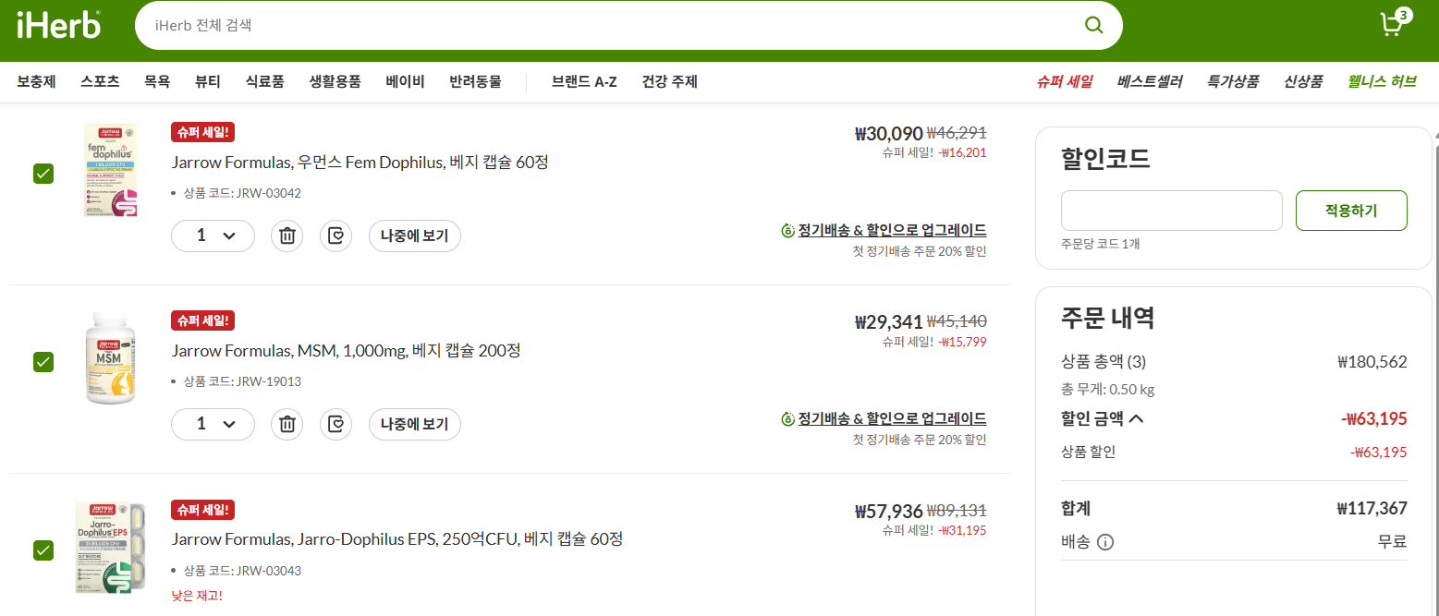Remove MSM item using trash icon
Image resolution: width=1439 pixels, height=616 pixels.
point(287,424)
